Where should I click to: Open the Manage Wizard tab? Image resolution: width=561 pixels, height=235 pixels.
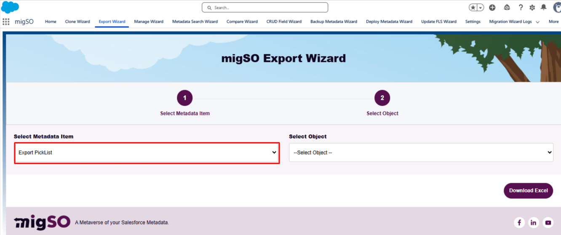point(149,21)
